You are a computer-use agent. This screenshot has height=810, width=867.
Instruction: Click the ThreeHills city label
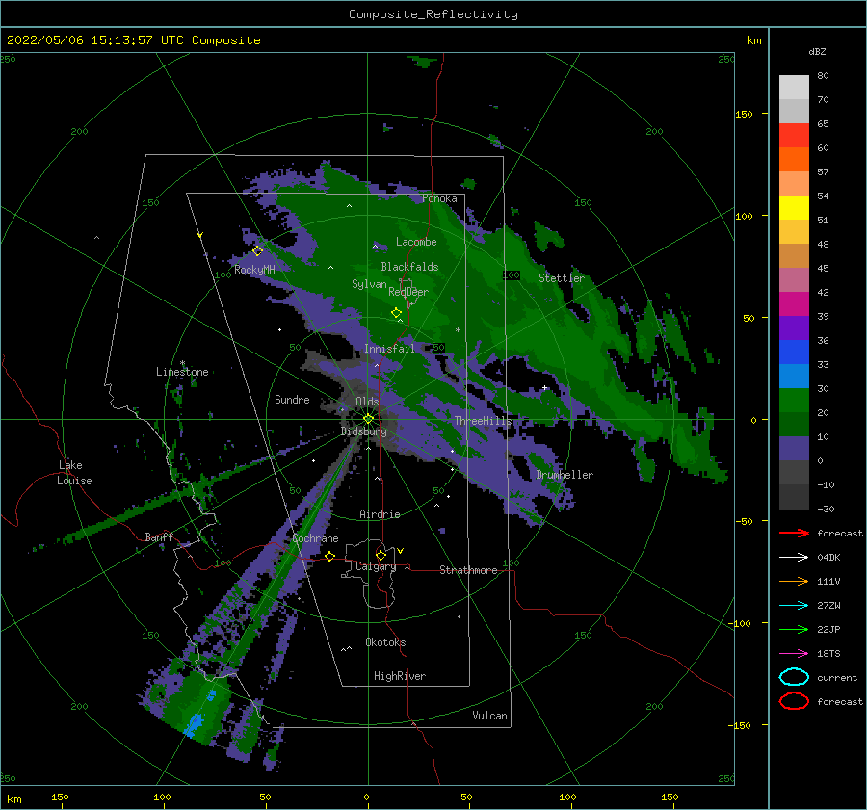coord(484,421)
